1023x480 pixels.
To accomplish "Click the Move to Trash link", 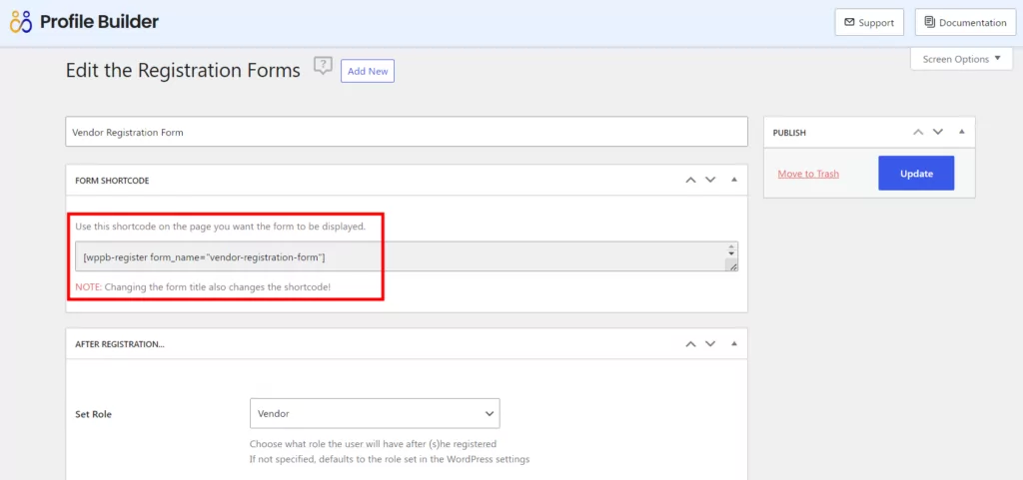I will (x=808, y=174).
